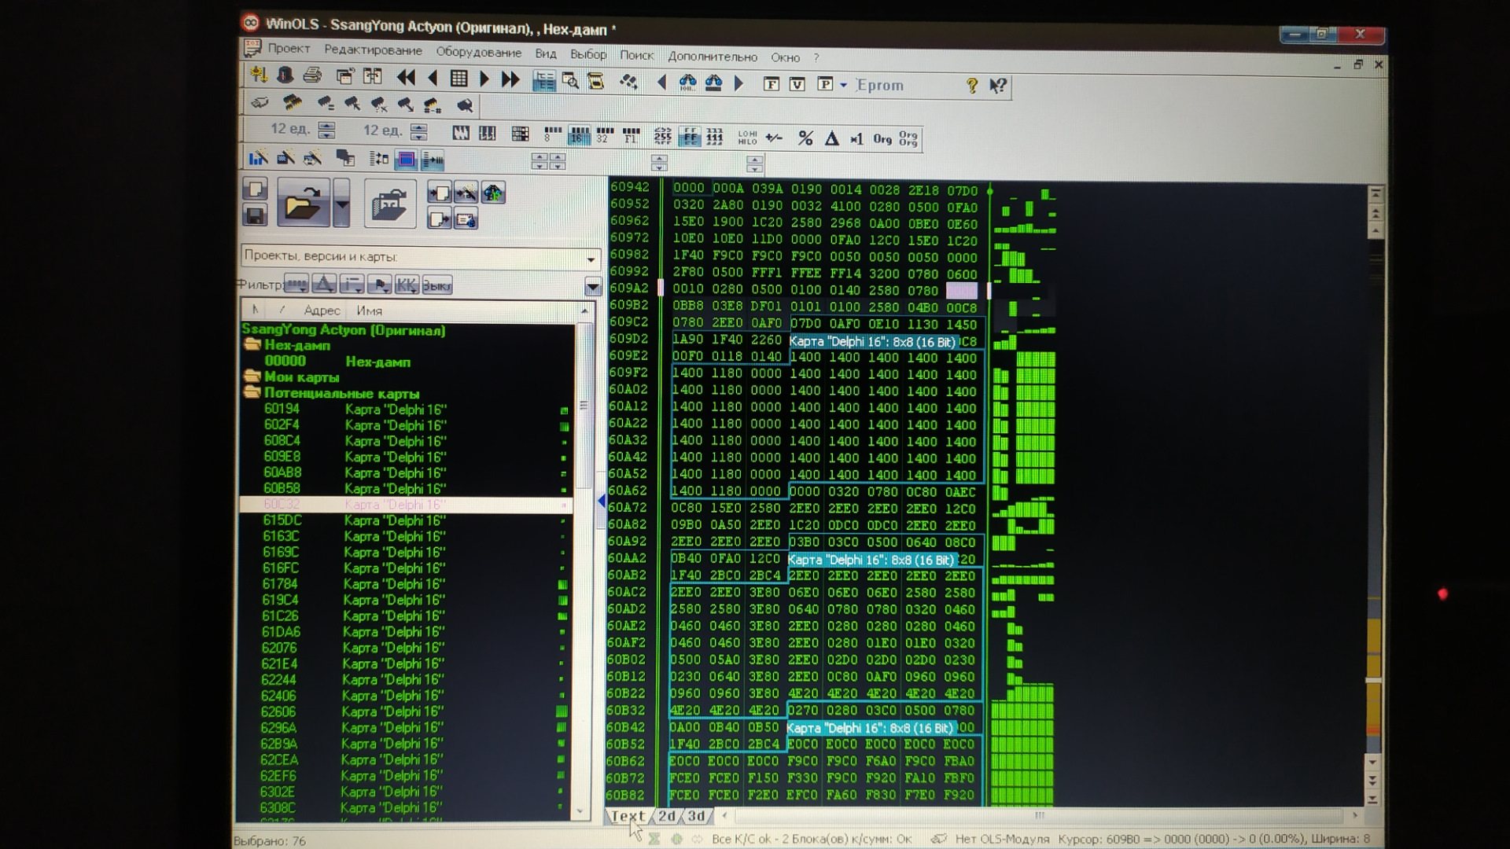
Task: Select map at address 609E8
Action: 407,457
